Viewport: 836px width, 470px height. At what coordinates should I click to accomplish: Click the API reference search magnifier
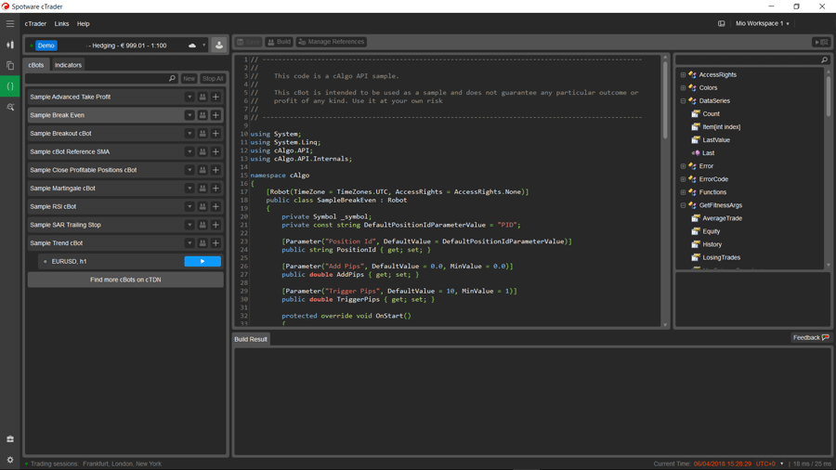tap(824, 59)
